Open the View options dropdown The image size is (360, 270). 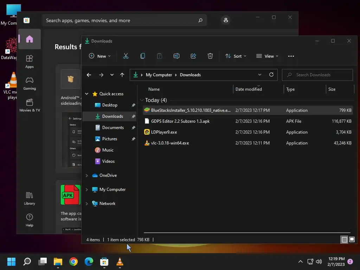(x=267, y=56)
